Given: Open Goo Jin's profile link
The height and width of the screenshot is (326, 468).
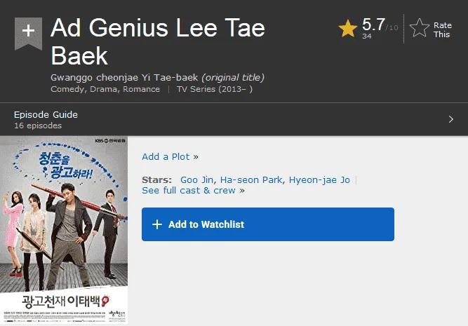Looking at the screenshot, I should pos(196,180).
